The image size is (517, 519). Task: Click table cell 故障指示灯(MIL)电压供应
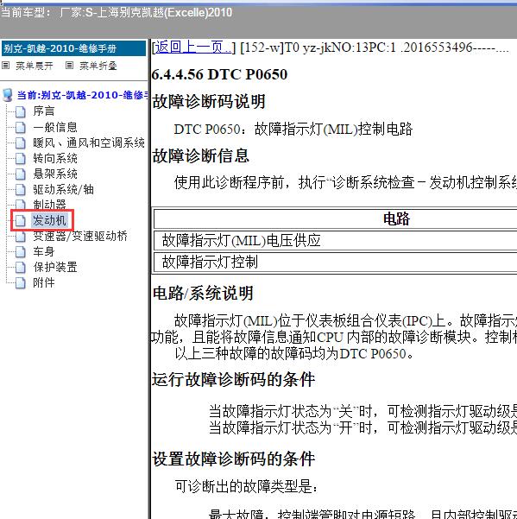(x=336, y=240)
